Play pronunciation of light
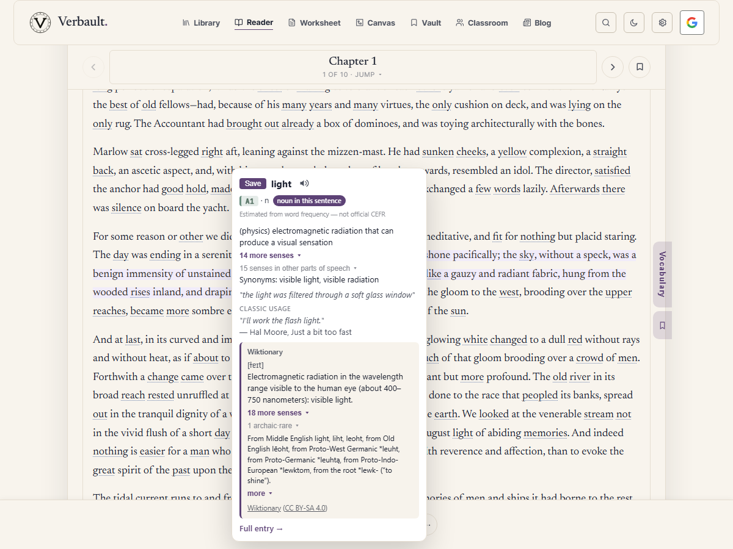Viewport: 733px width, 549px height. (304, 184)
